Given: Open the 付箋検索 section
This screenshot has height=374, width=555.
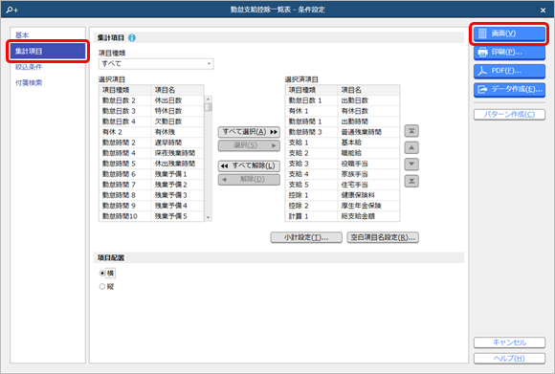Looking at the screenshot, I should click(29, 83).
